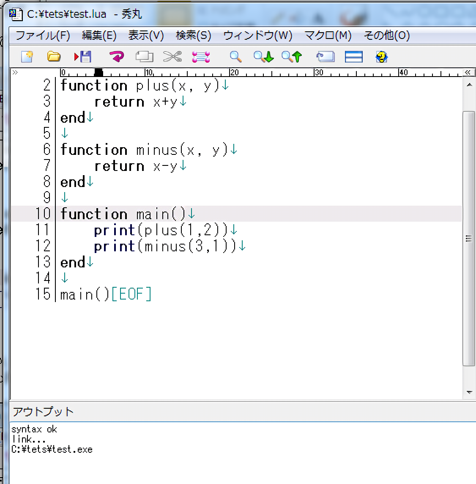Open the その他(O) menu
Image resolution: width=476 pixels, height=484 pixels.
[386, 36]
